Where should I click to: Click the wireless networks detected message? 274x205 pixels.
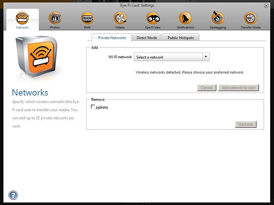(x=190, y=72)
